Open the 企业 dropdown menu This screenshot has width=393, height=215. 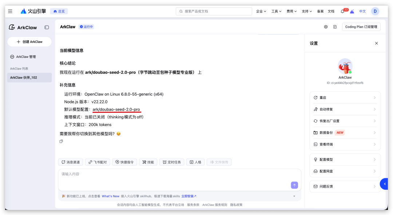pos(261,11)
